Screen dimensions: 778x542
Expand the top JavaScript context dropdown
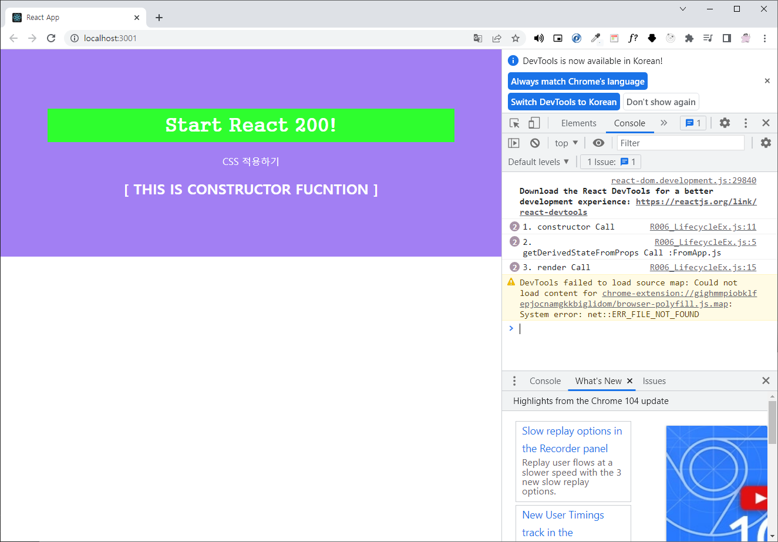coord(566,143)
